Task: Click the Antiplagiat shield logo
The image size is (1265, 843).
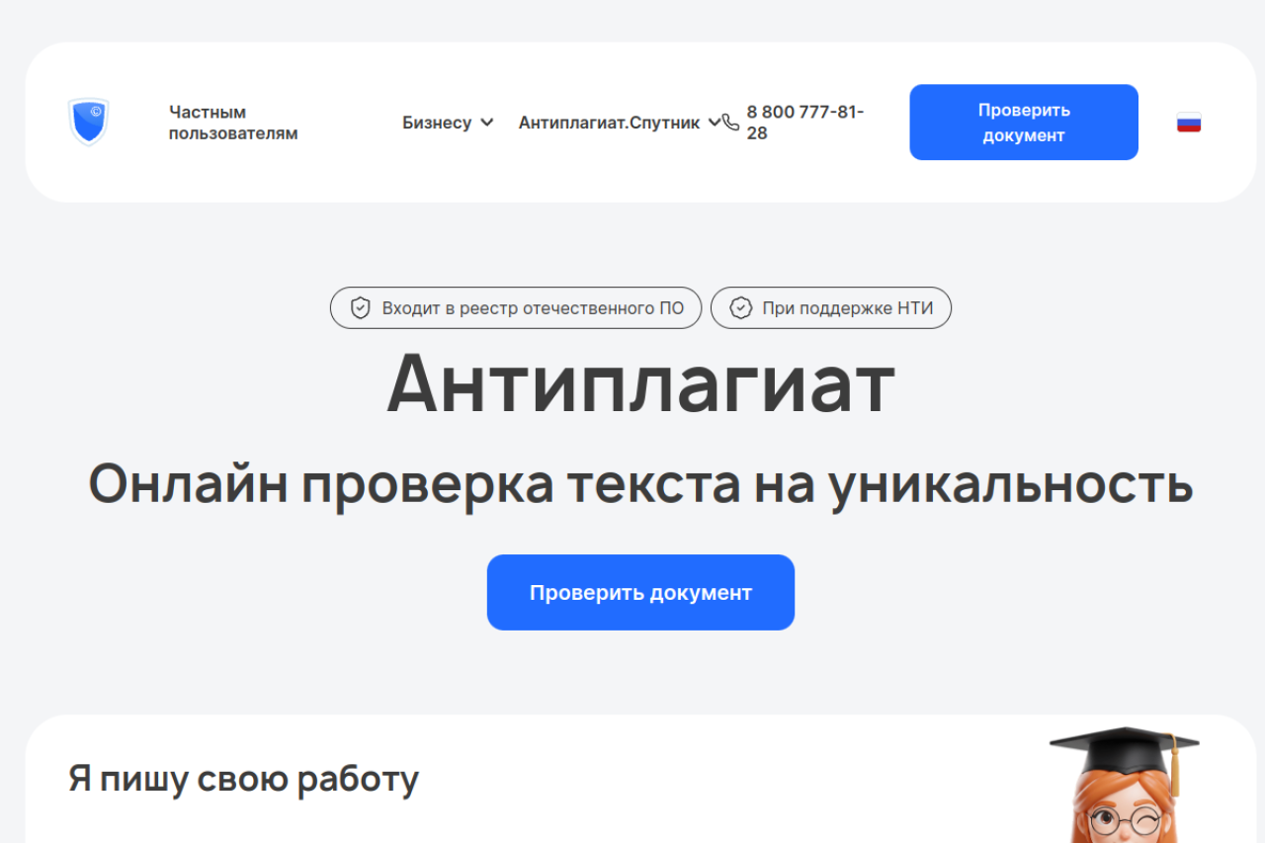Action: [x=88, y=122]
